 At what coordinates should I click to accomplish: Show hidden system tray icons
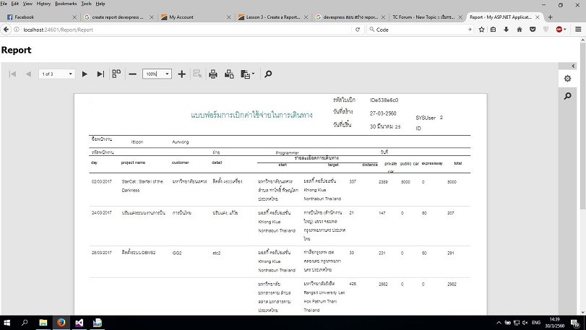click(x=499, y=323)
